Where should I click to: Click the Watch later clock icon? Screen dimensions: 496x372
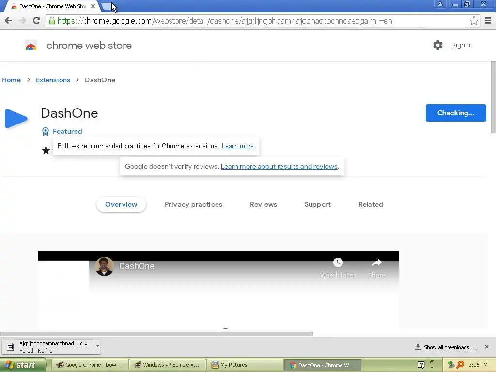coord(338,262)
